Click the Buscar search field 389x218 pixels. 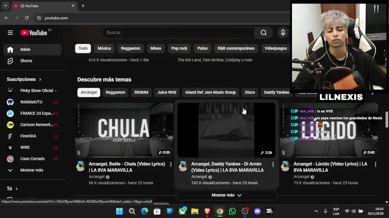(x=178, y=33)
